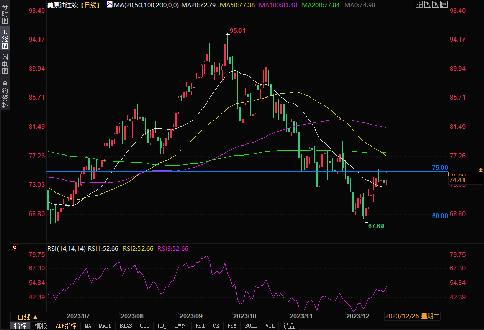Select the BOLL indicator button

tap(251, 326)
